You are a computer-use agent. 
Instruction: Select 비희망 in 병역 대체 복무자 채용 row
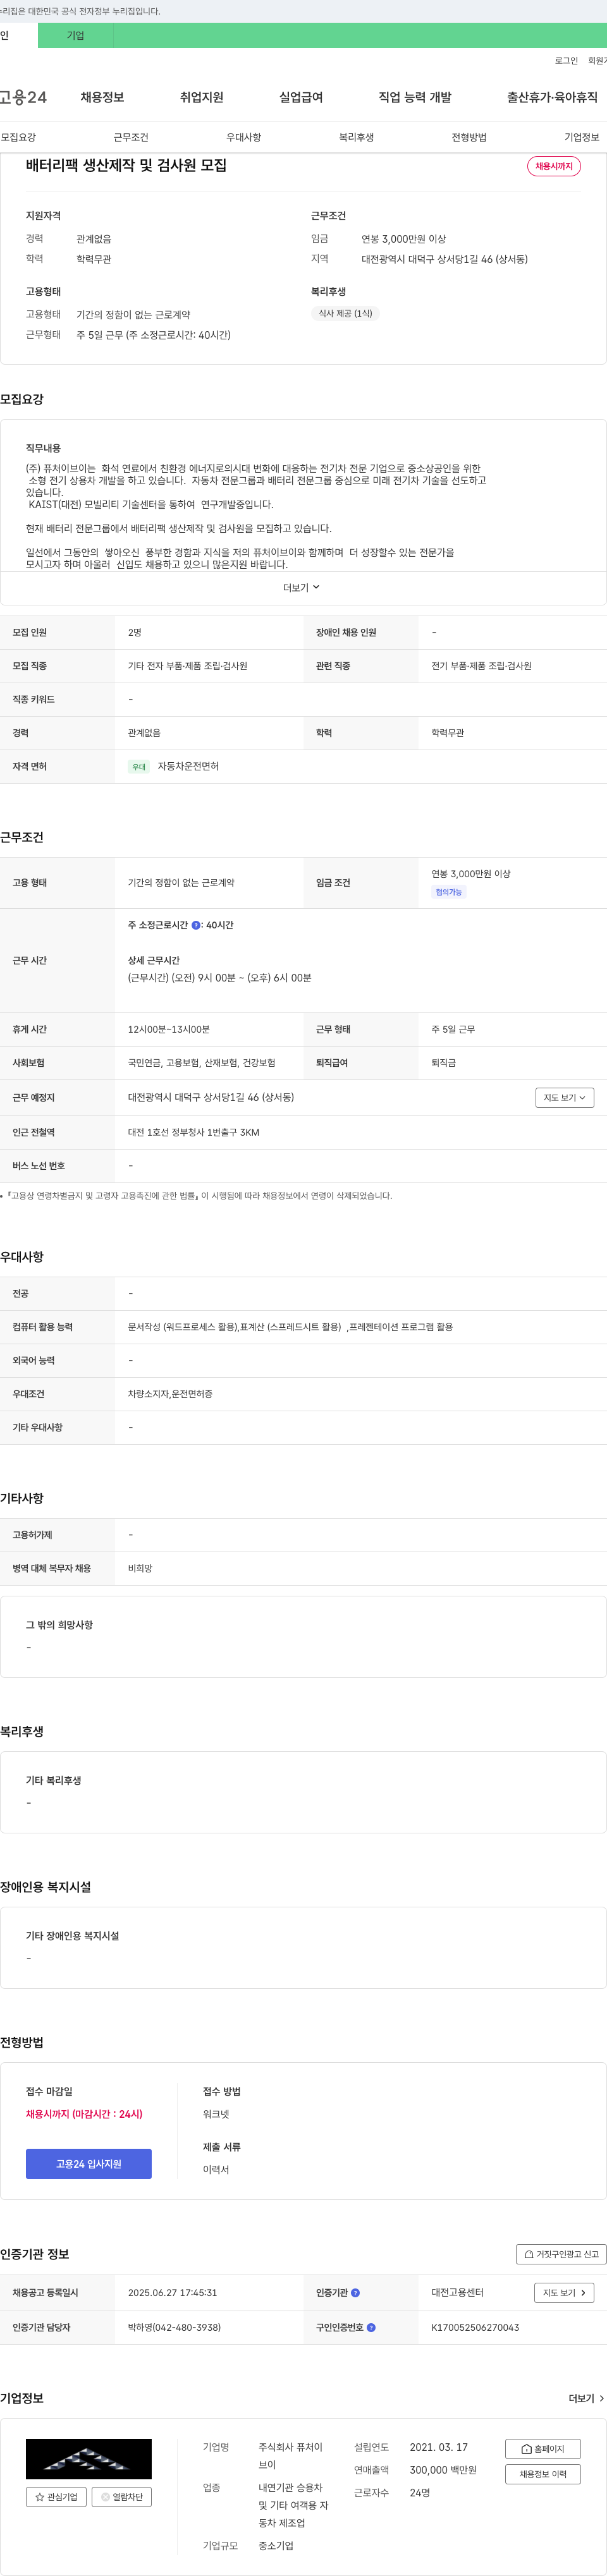[140, 1568]
